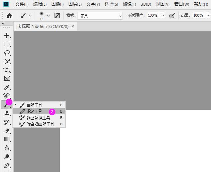Select the Gradient tool
Screen dimensions: 211x172
click(7, 139)
